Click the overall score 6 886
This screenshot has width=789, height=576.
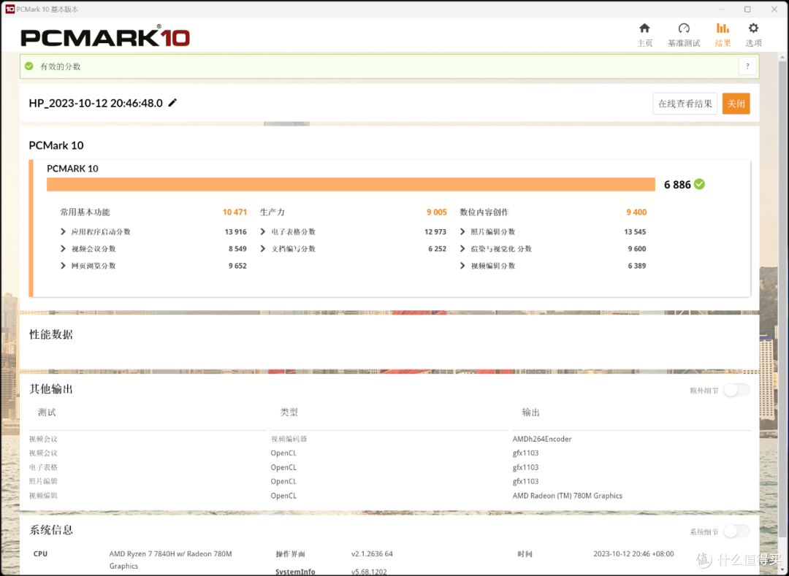point(677,185)
